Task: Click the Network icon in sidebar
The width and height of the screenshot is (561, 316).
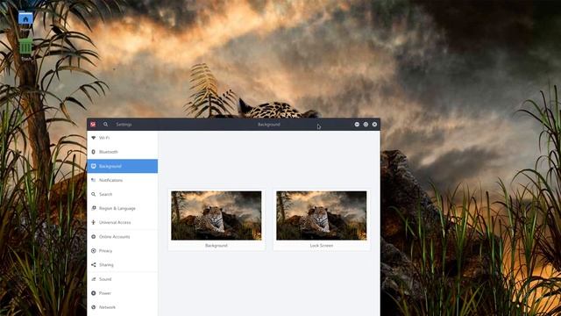Action: click(x=94, y=307)
